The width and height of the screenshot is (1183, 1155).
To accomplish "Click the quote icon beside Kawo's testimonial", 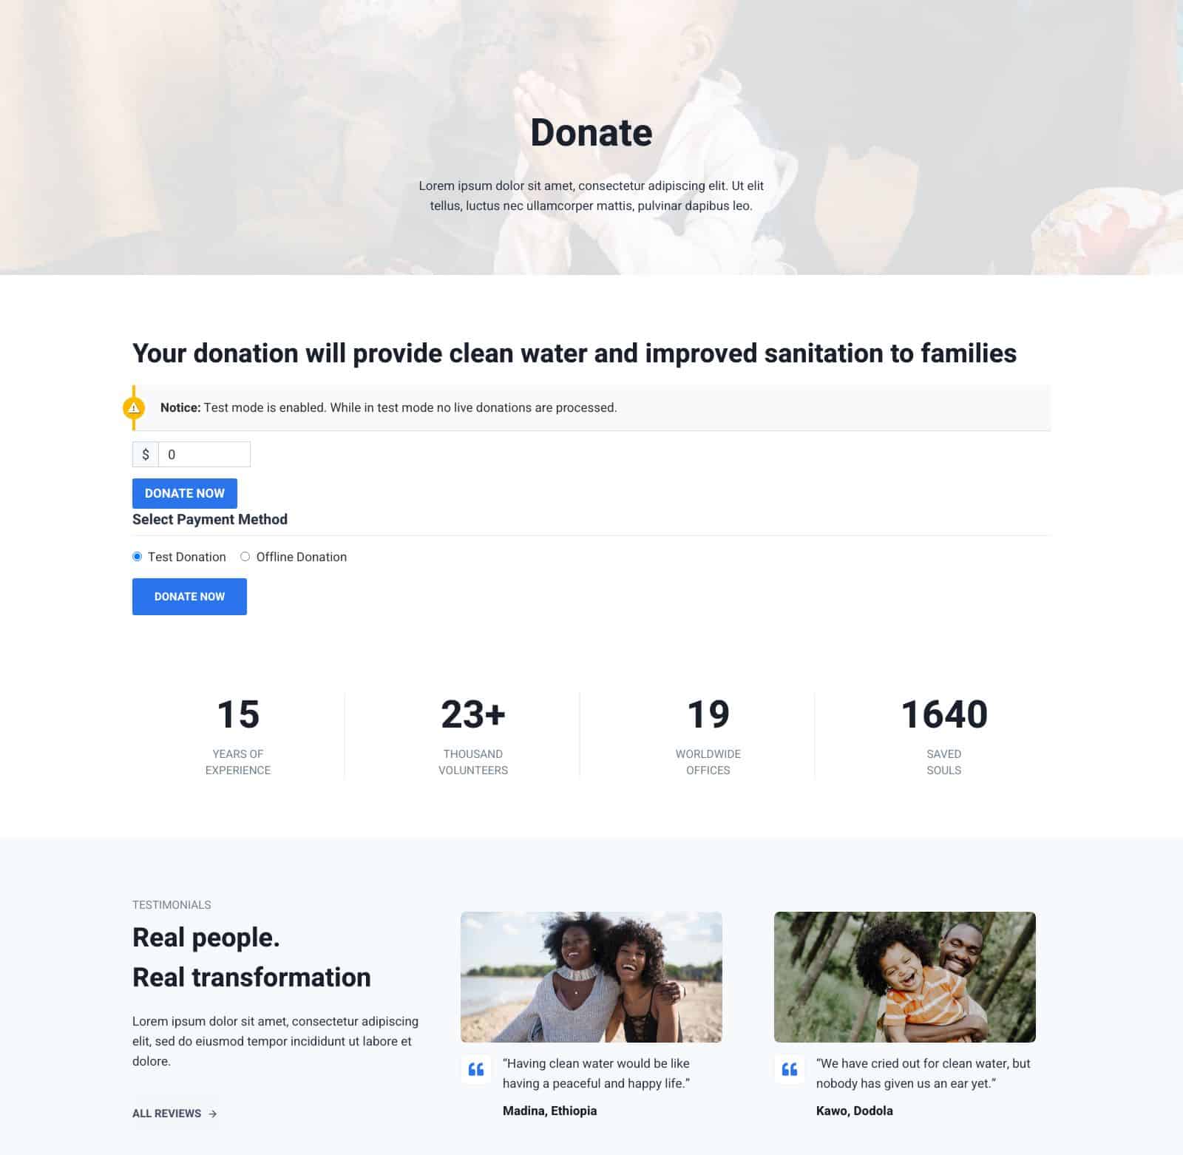I will click(x=790, y=1069).
